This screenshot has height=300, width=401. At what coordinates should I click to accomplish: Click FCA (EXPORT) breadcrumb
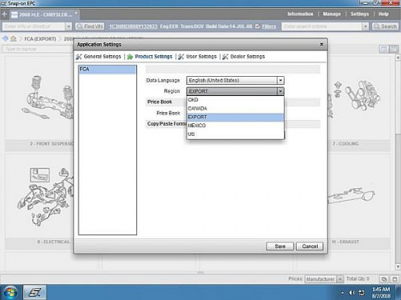pos(40,39)
